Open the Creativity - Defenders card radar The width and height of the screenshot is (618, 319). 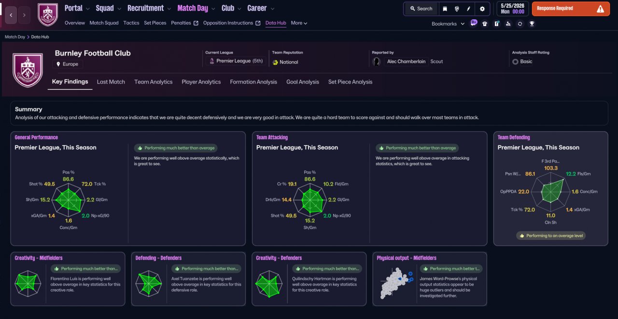(x=269, y=283)
